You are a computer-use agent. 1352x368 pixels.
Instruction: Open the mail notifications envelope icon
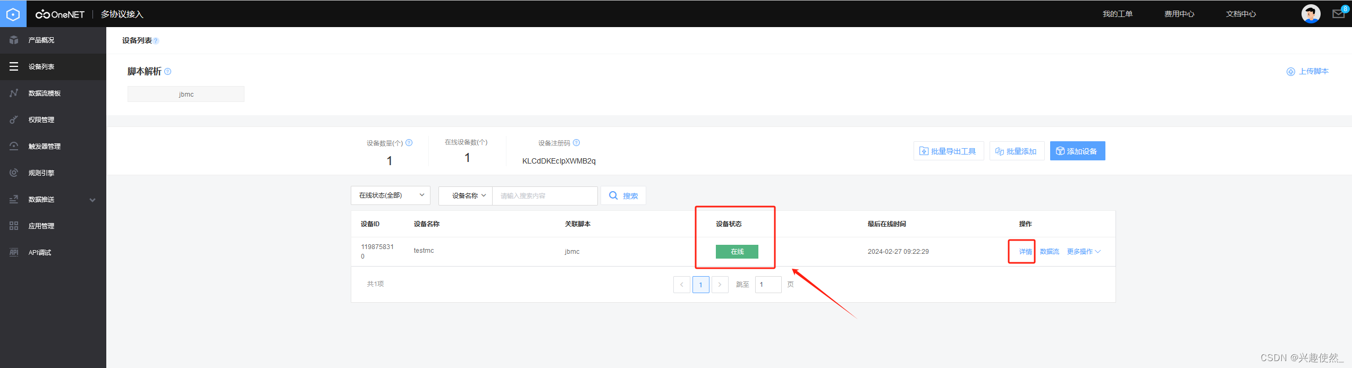(1338, 14)
